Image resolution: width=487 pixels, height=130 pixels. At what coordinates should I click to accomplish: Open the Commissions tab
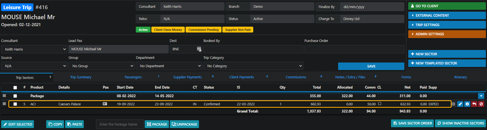click(x=296, y=77)
